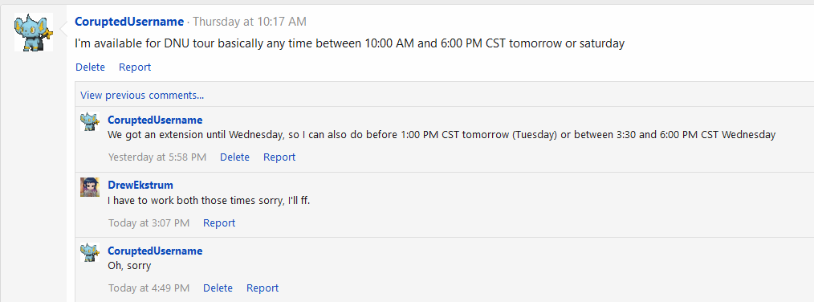Click the Today at 3:07 PM timestamp
This screenshot has height=302, width=814.
(149, 222)
